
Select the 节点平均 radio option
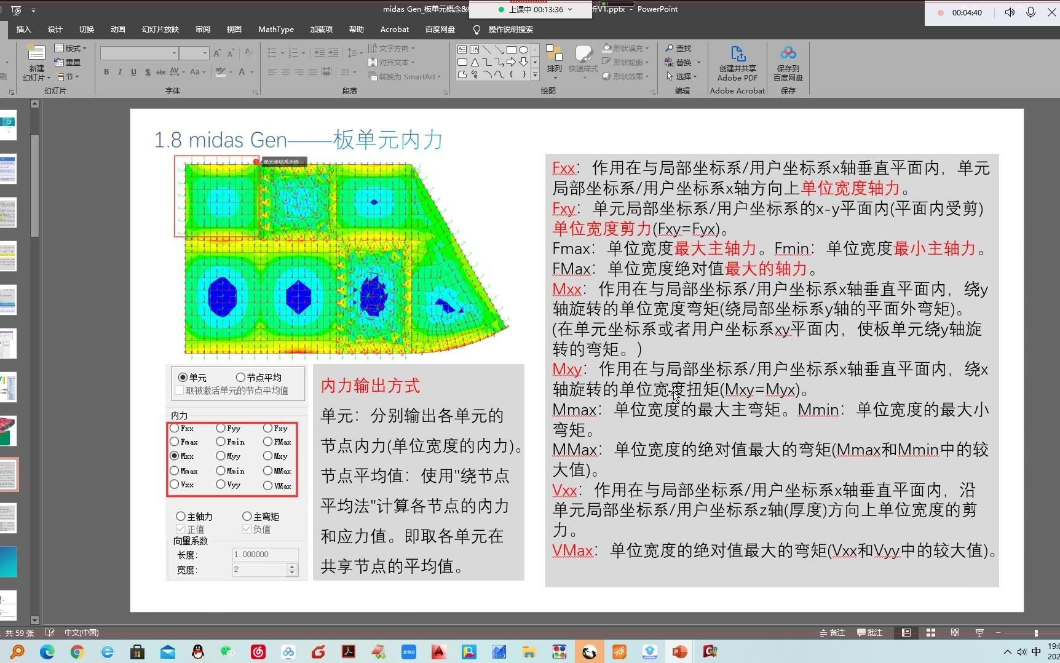pyautogui.click(x=240, y=377)
